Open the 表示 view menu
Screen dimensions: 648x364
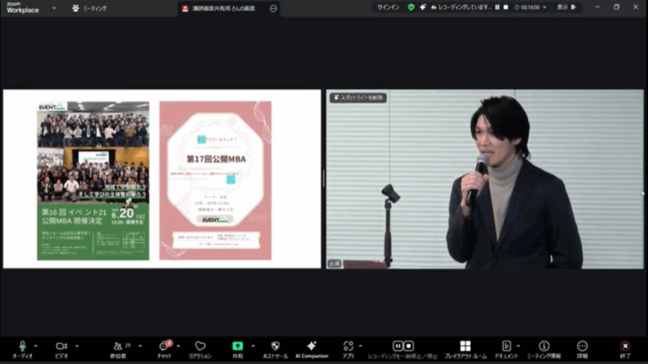pyautogui.click(x=566, y=7)
